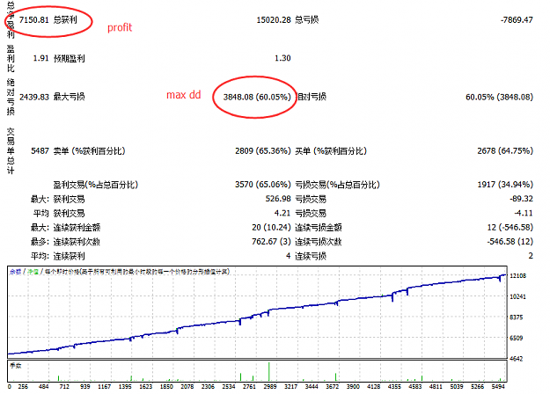Viewport: 550px width, 394px height.
Task: Select the total net profit value 7150.81
Action: tap(33, 19)
